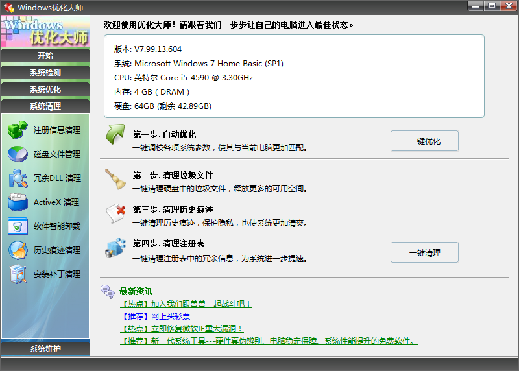Expand the 系统检测 sidebar section

pos(45,73)
